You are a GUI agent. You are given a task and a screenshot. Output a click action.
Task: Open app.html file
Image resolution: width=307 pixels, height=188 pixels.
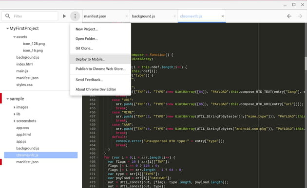23,135
